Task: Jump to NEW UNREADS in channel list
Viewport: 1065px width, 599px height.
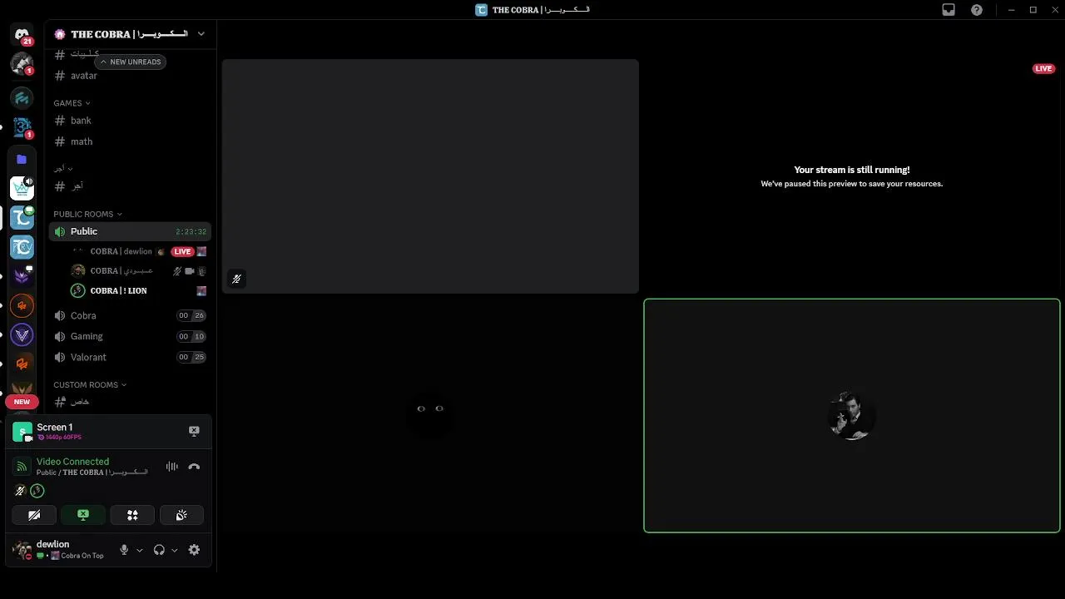Action: coord(130,62)
